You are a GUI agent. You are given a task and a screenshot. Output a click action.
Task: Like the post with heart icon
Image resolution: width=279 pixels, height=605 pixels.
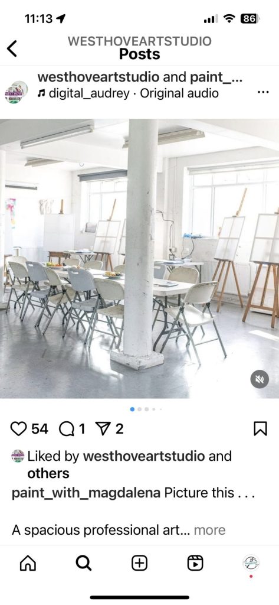point(18,429)
